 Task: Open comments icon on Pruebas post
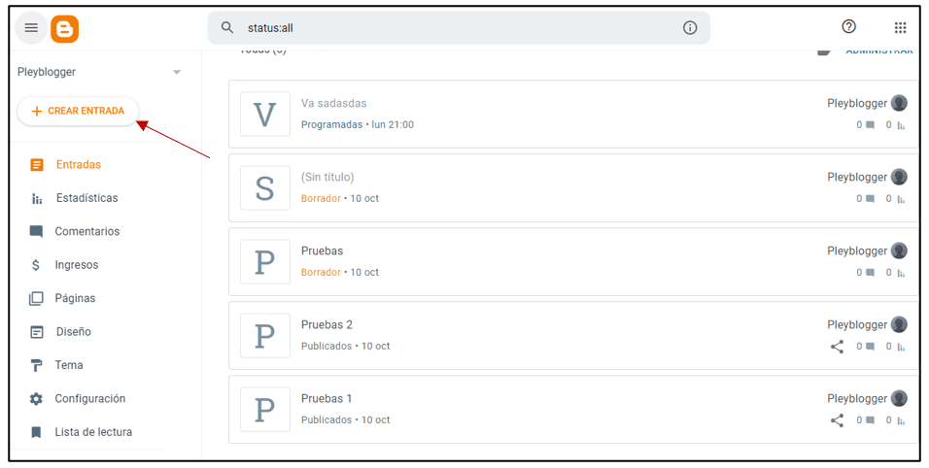[x=870, y=273]
